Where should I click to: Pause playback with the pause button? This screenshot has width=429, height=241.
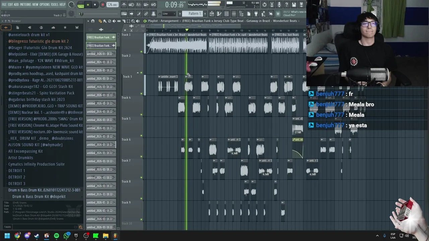pyautogui.click(x=88, y=5)
